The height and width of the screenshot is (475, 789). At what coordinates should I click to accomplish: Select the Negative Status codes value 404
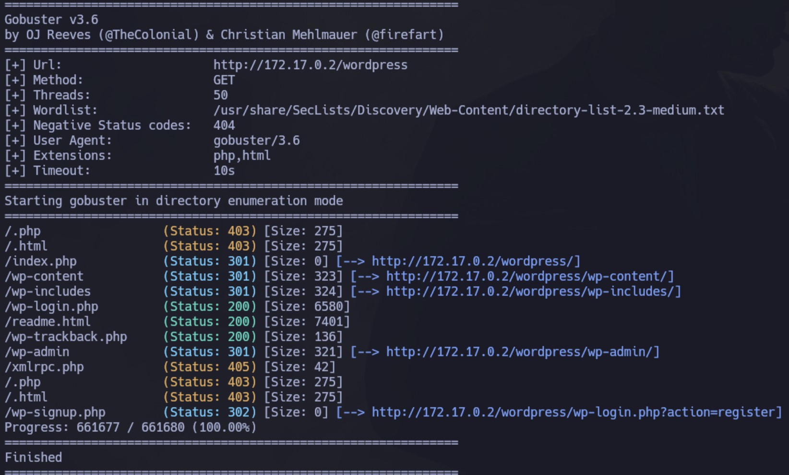pos(224,125)
